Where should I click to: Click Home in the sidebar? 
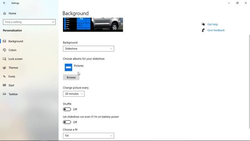pyautogui.click(x=12, y=13)
